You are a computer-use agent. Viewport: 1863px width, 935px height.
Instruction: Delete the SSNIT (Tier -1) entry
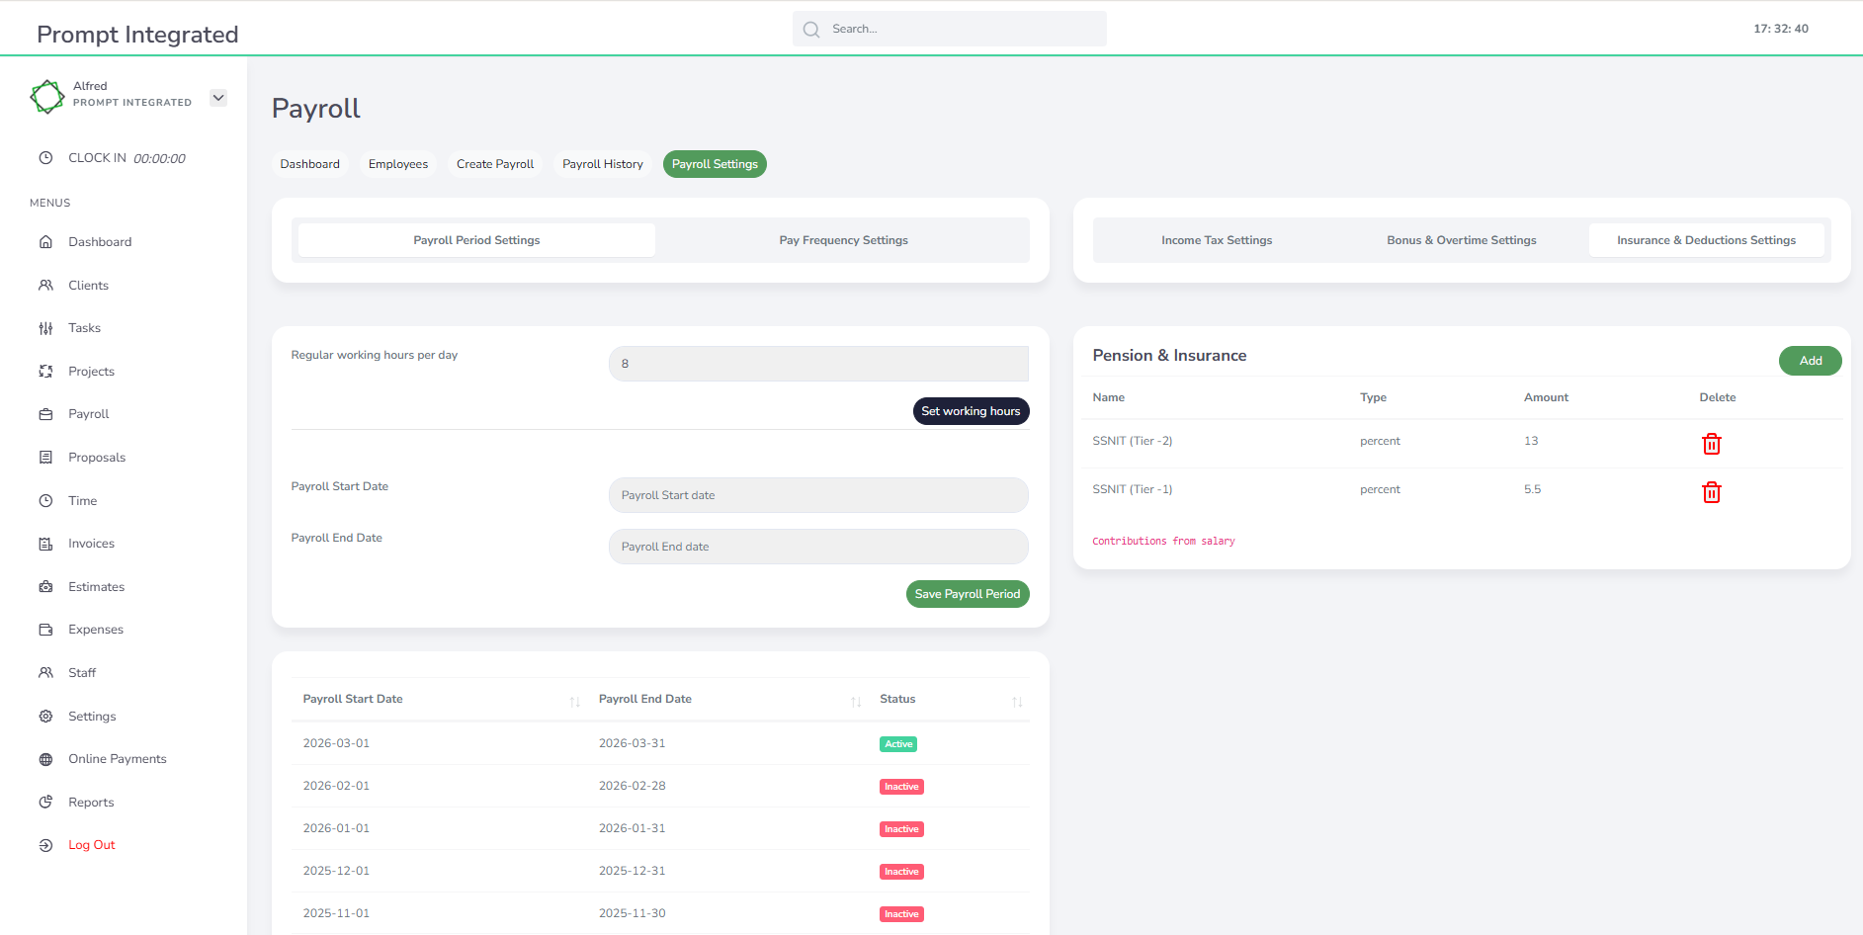coord(1711,492)
